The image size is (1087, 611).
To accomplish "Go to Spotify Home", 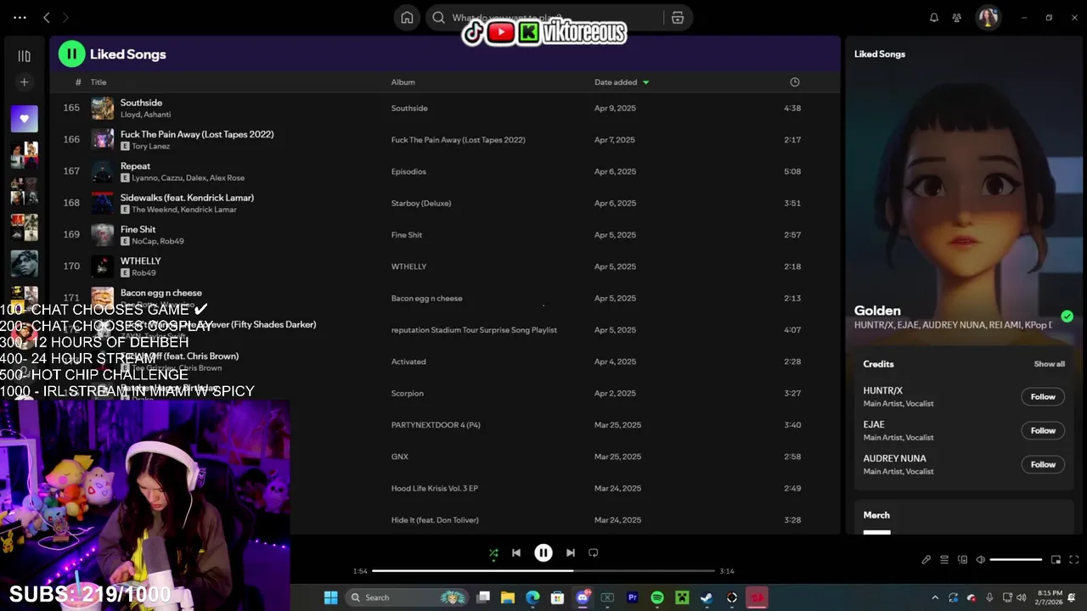I will tap(407, 18).
